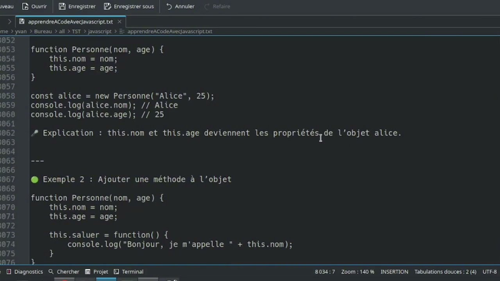This screenshot has width=500, height=281.
Task: Click the symbol list icon in breadcrumb
Action: [x=122, y=31]
